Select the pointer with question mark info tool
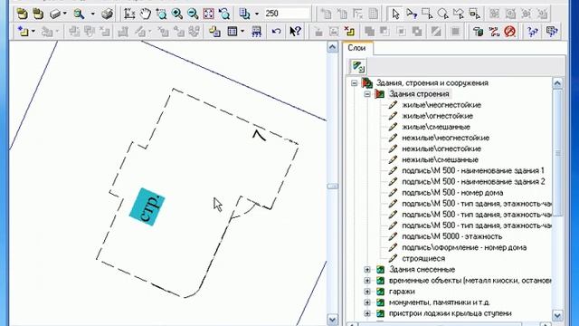The width and height of the screenshot is (579, 326). pyautogui.click(x=412, y=14)
